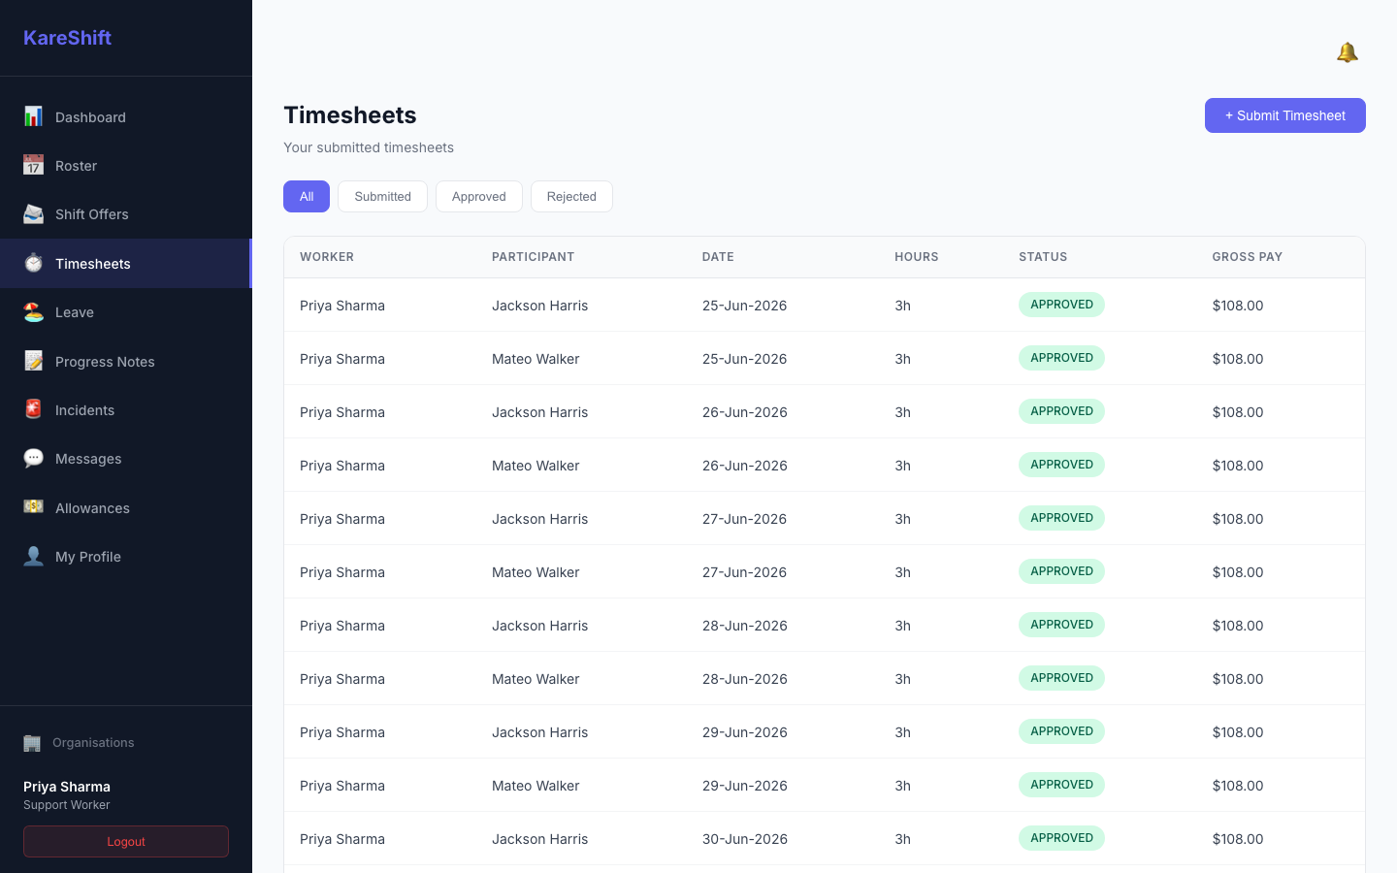Select Jackson Harris on 28-Jun-2026 row

pos(825,625)
